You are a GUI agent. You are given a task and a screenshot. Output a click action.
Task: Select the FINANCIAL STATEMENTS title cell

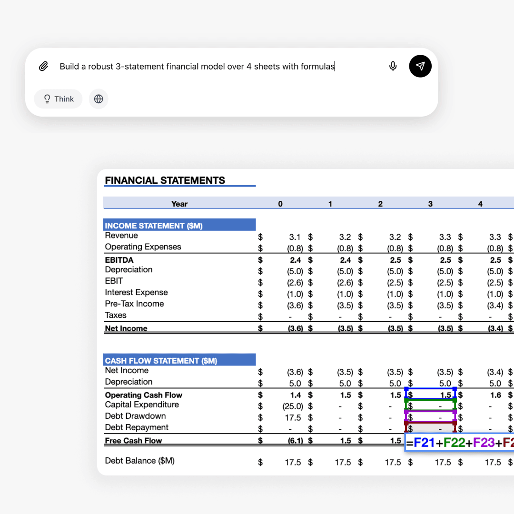pyautogui.click(x=165, y=180)
